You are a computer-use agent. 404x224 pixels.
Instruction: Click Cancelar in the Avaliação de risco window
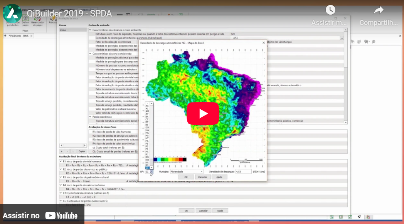[x=203, y=211]
